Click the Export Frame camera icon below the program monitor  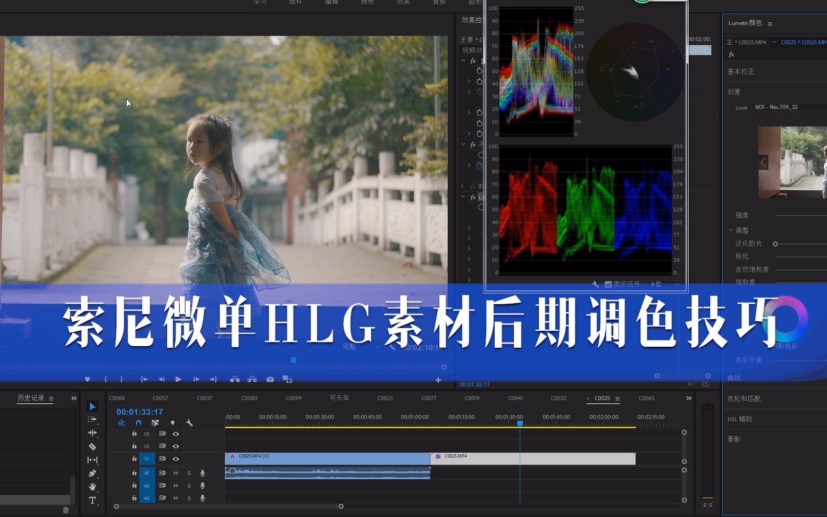click(x=270, y=379)
